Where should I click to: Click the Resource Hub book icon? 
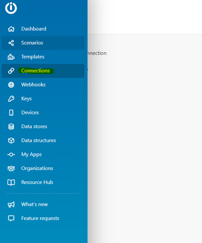[11, 182]
